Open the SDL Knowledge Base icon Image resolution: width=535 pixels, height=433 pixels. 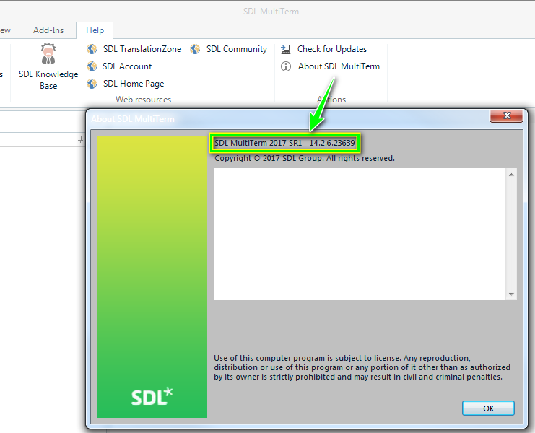click(48, 55)
